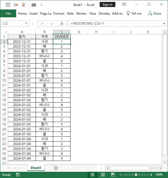Image resolution: width=168 pixels, height=178 pixels.
Task: Click previous sheet navigation arrow
Action: click(8, 168)
